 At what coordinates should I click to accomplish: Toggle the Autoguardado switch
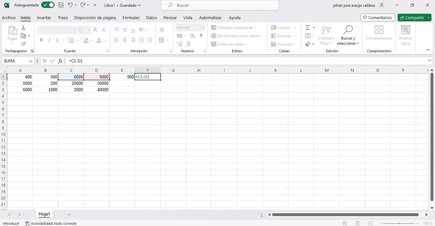[48, 5]
